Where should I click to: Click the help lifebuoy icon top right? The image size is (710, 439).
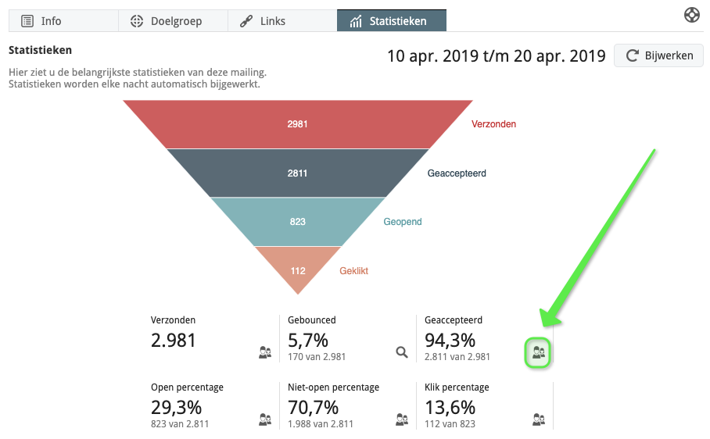pyautogui.click(x=691, y=15)
